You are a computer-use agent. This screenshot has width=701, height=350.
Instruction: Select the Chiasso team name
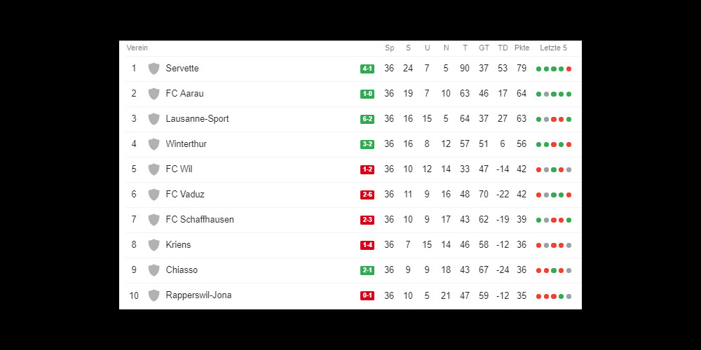[x=182, y=270]
